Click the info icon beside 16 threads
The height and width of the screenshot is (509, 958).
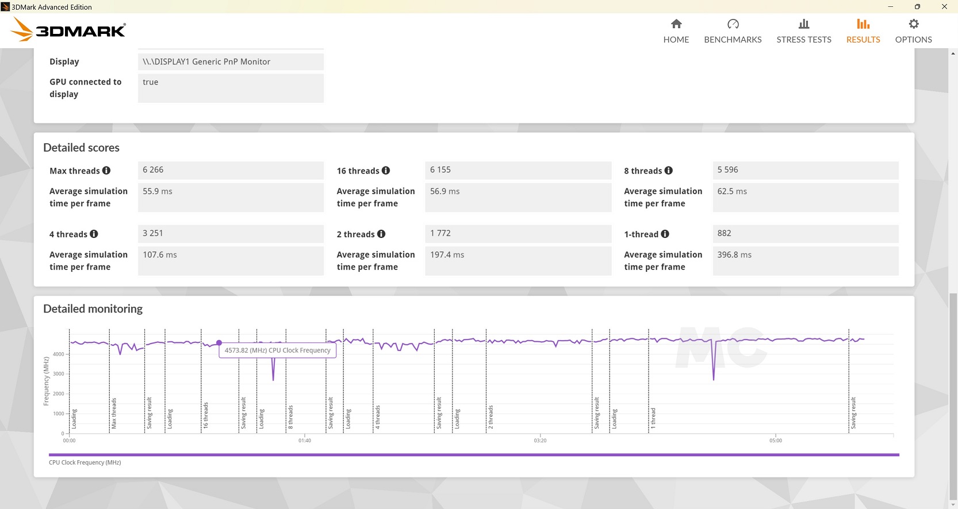[x=386, y=171]
